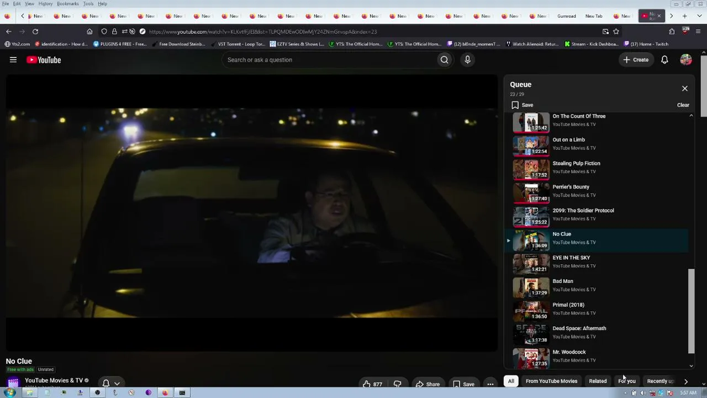Show more filter chips with right arrow

click(x=686, y=381)
